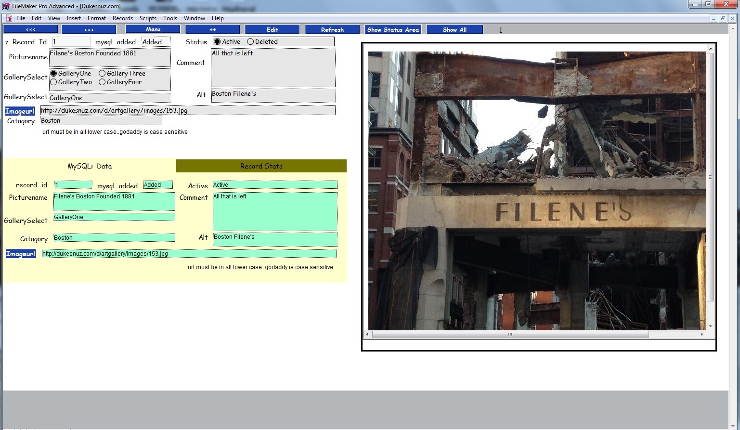740x430 pixels.
Task: Click the FileMaker document icon left of File menu
Action: tap(9, 18)
